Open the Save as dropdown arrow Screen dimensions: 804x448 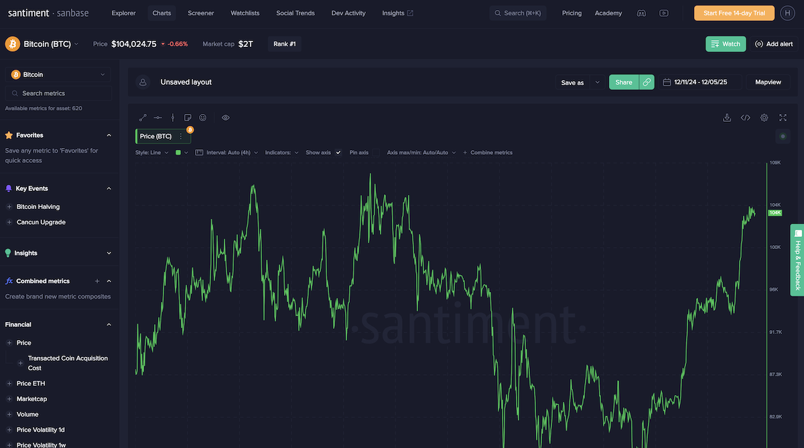[x=598, y=82]
